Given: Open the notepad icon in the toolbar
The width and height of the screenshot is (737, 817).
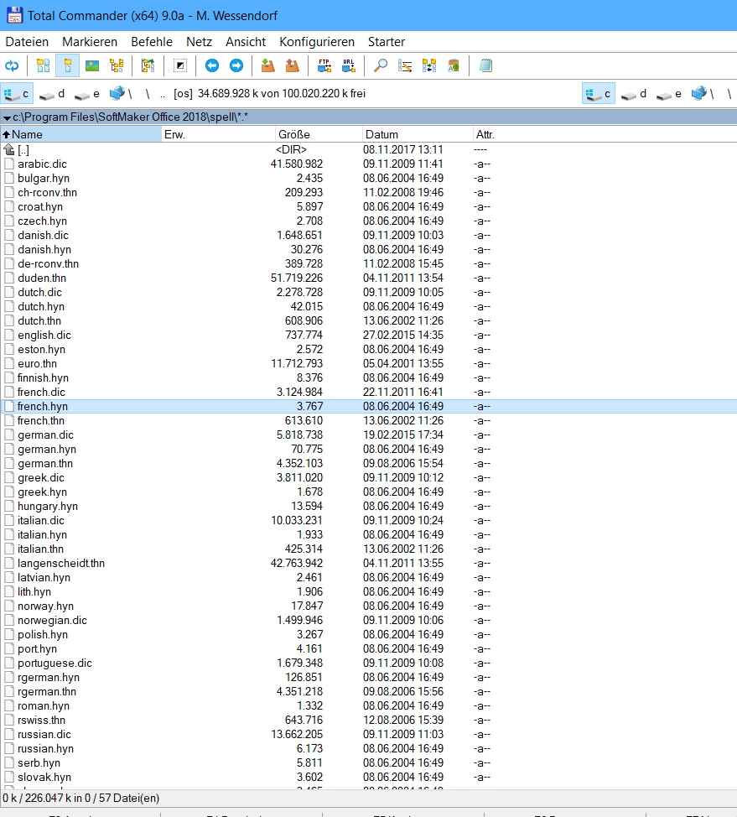Looking at the screenshot, I should 485,65.
